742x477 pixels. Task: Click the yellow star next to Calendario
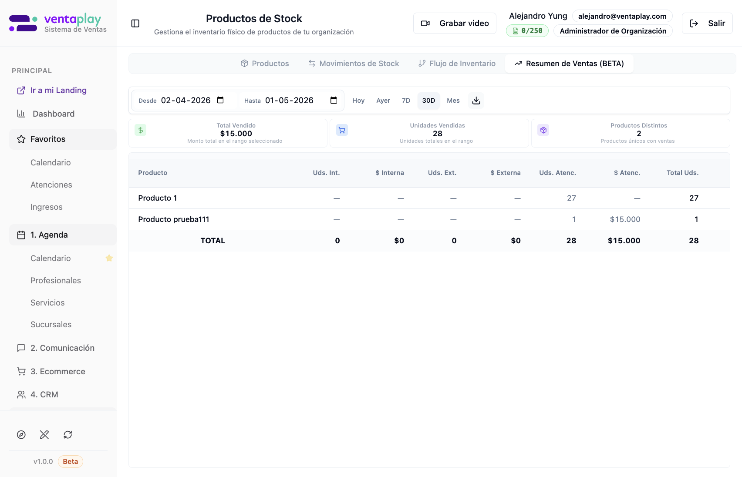click(109, 258)
